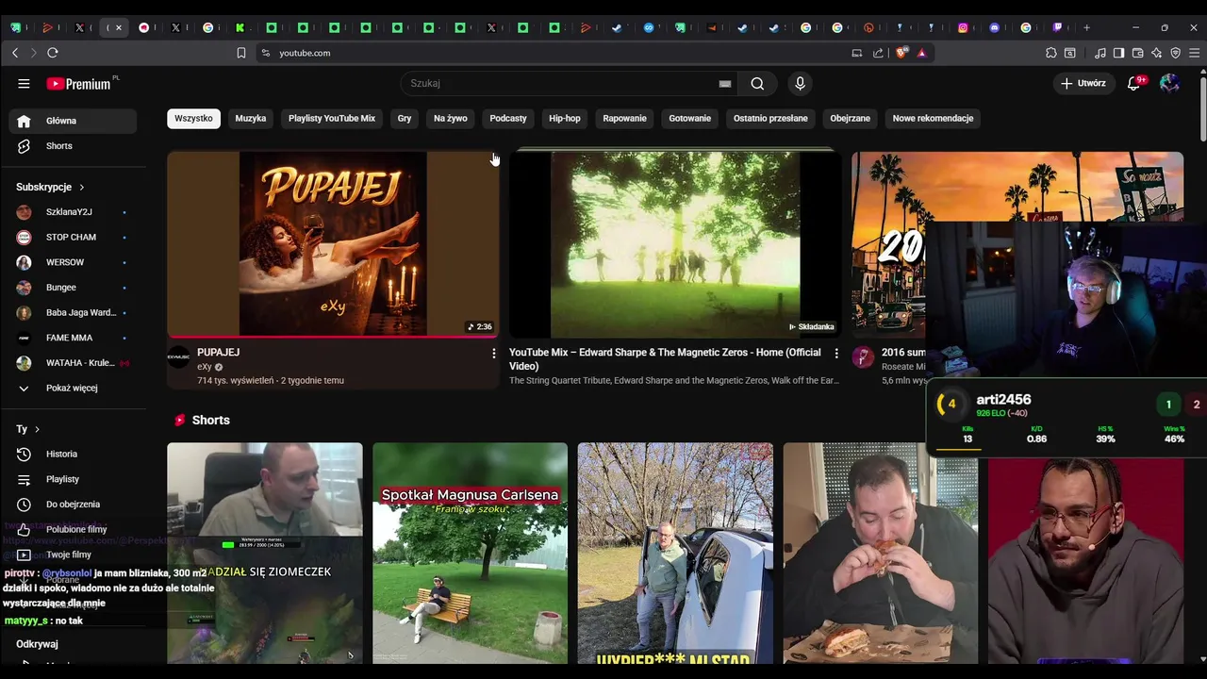This screenshot has height=679, width=1207.
Task: Select the Obejrzane filter chip
Action: 851,119
